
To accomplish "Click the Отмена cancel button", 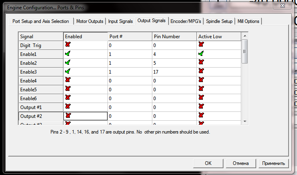I will (x=241, y=163).
